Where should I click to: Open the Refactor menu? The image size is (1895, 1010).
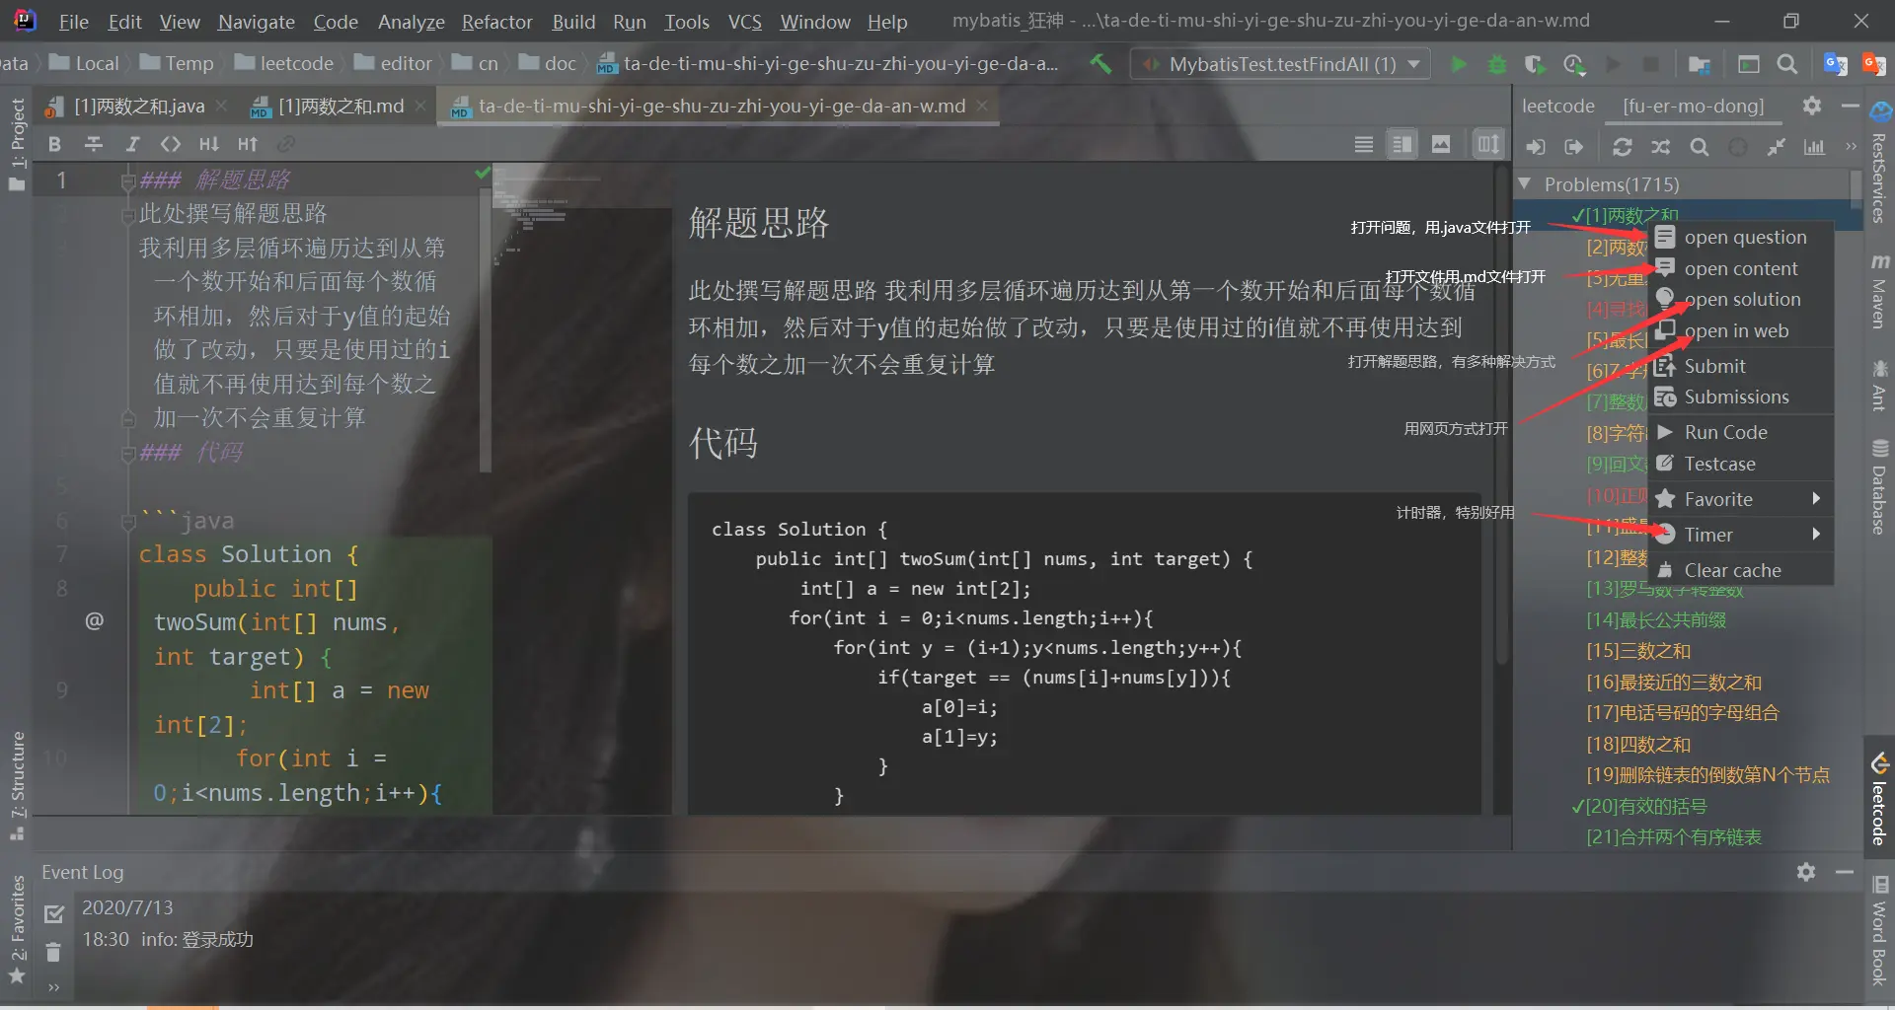pyautogui.click(x=496, y=22)
